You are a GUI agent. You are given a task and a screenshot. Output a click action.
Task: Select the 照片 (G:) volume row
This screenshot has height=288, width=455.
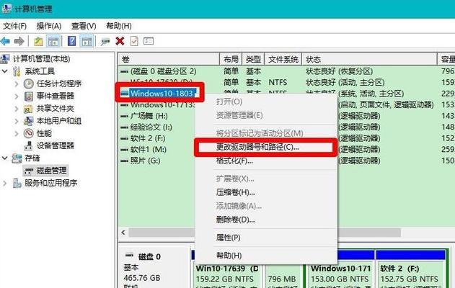tap(141, 161)
